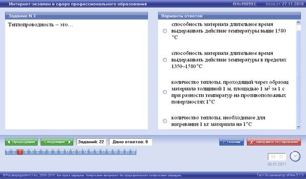Select current question 3 in navigator
This screenshot has width=306, height=179.
coord(20,152)
